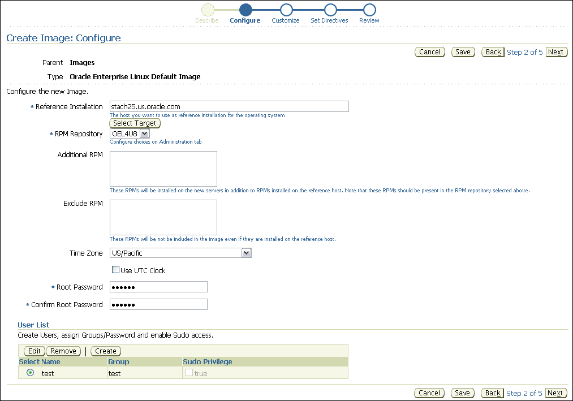Click the bottom Save button
This screenshot has height=401, width=573.
[463, 393]
